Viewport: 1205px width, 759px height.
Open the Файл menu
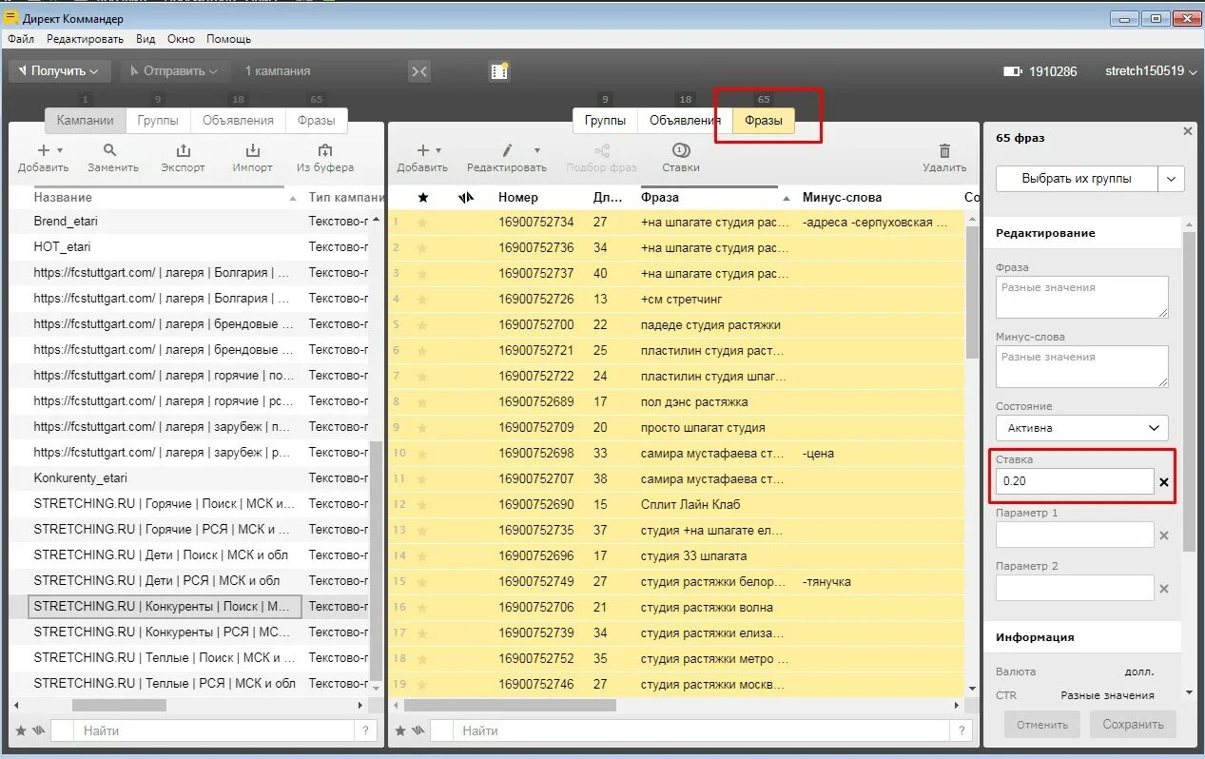point(21,39)
